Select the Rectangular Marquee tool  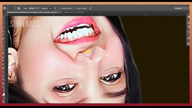[4, 20]
